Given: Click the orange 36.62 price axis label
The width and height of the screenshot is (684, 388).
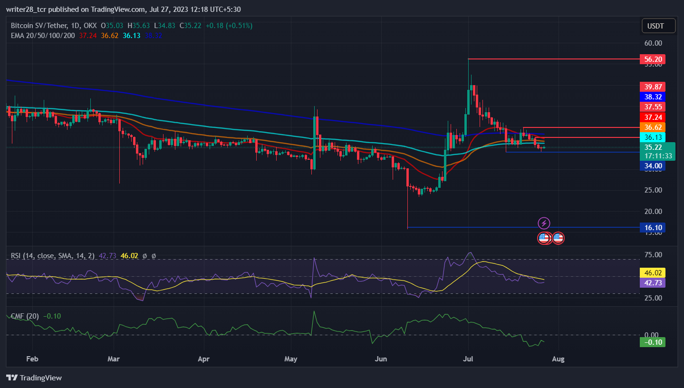Looking at the screenshot, I should click(x=652, y=127).
